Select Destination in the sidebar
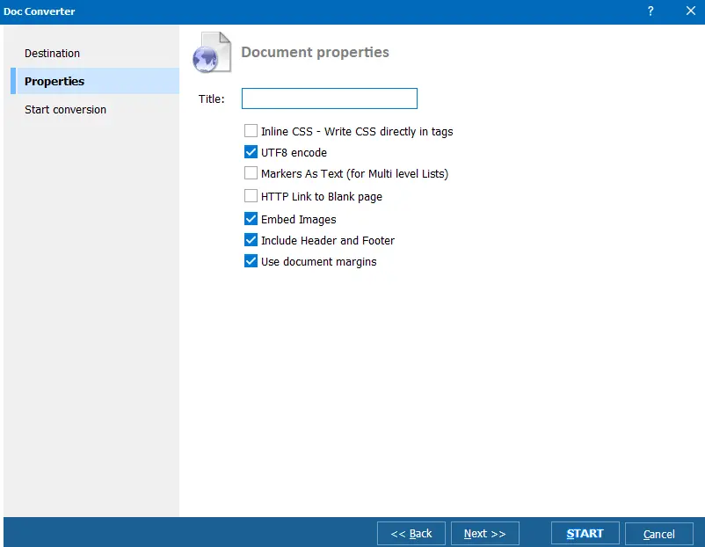 click(52, 53)
